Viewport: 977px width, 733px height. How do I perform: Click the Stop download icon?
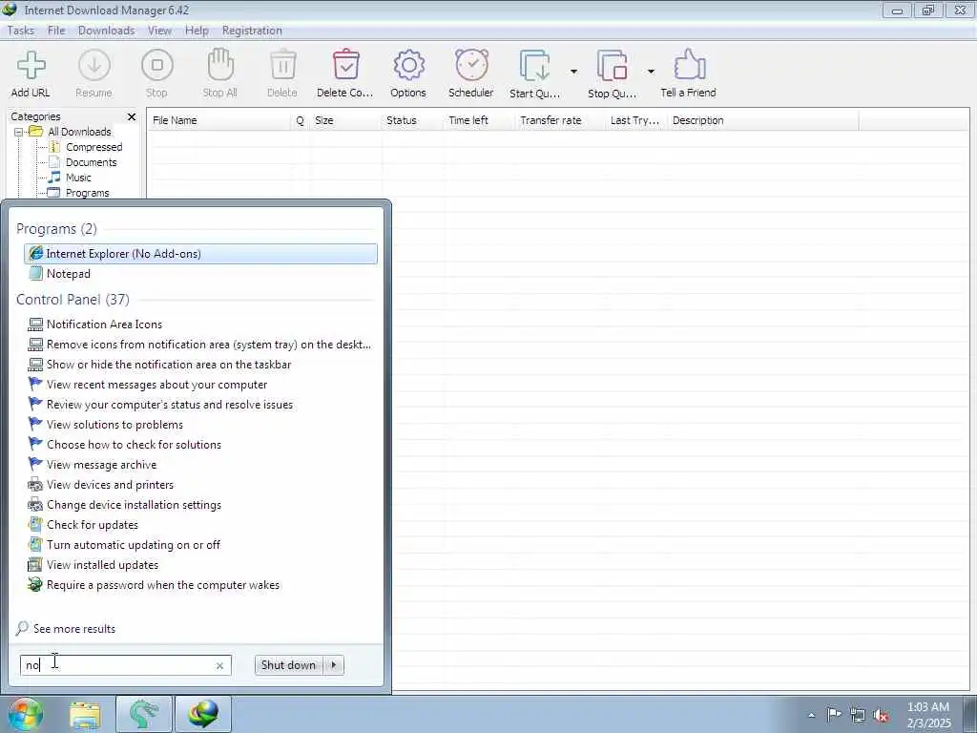click(x=157, y=66)
